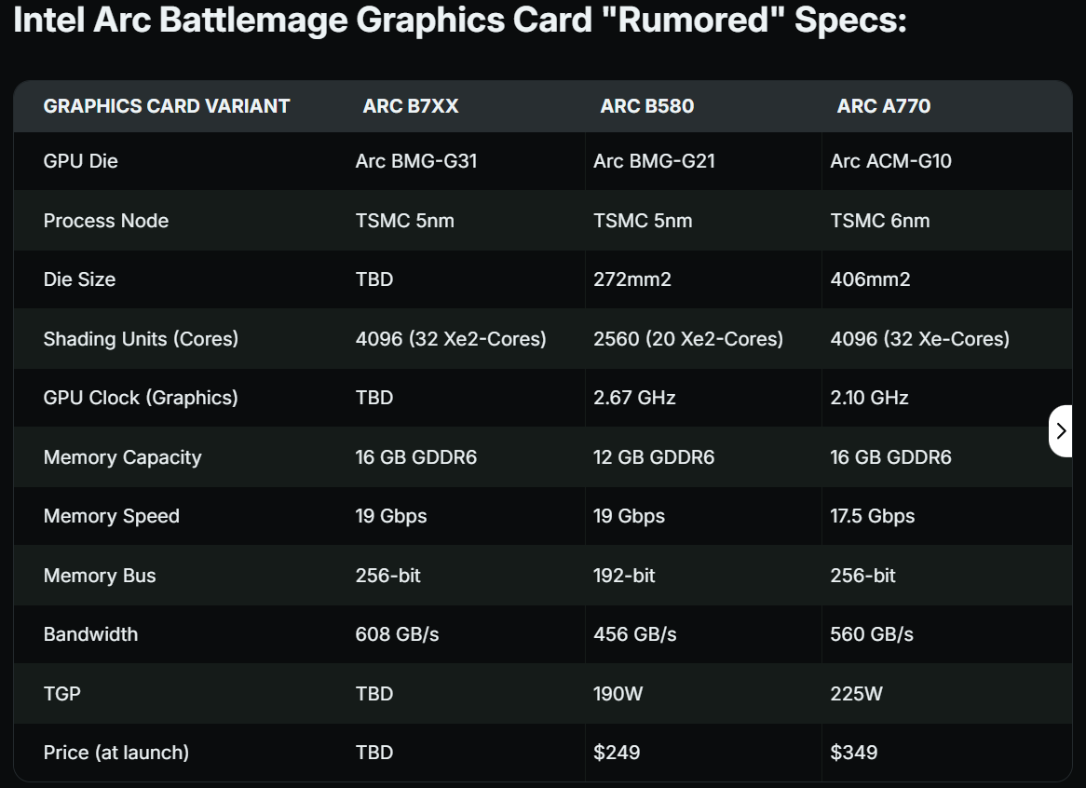Screen dimensions: 1086x788
Task: Select the $349 price cell
Action: pyautogui.click(x=854, y=753)
